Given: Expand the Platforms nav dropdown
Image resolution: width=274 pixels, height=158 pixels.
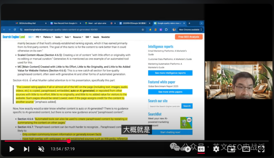Looking at the screenshot, I should click(48, 37).
